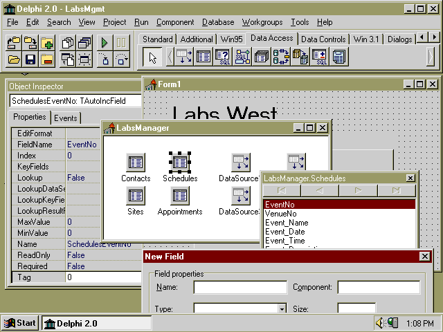Click Appointments table icon on LabsManager
This screenshot has height=332, width=443.
[180, 196]
